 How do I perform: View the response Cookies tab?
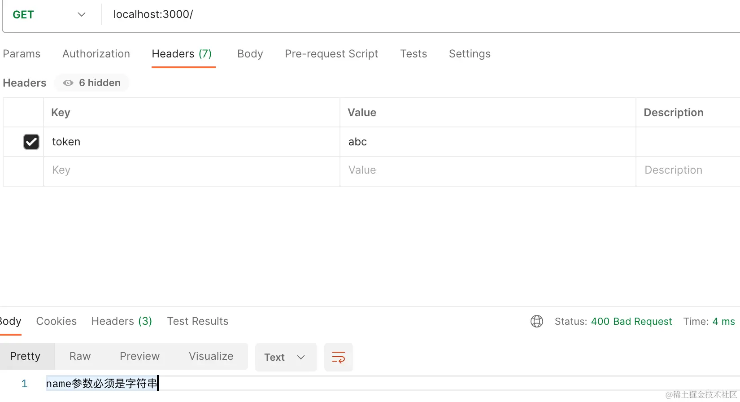tap(57, 321)
